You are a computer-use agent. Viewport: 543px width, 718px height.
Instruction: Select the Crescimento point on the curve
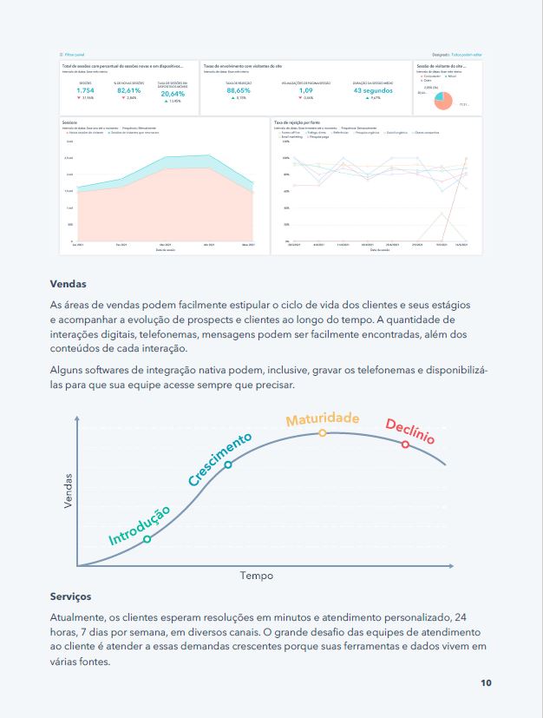[x=228, y=465]
